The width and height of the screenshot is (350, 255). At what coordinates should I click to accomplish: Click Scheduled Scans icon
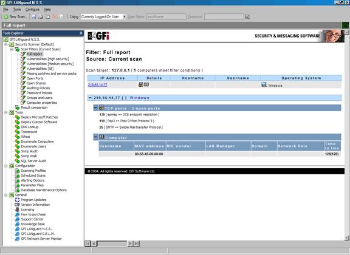point(17,175)
